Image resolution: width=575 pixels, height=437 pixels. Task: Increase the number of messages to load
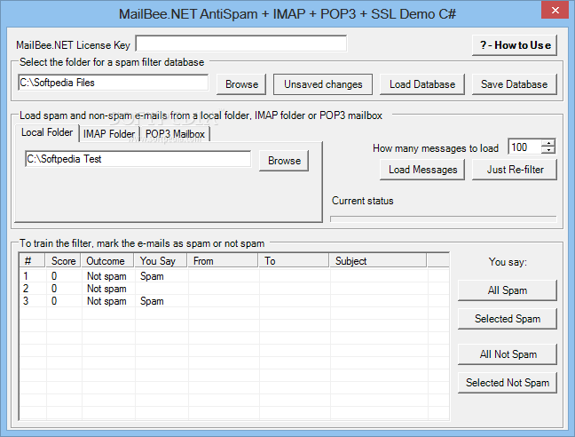548,143
